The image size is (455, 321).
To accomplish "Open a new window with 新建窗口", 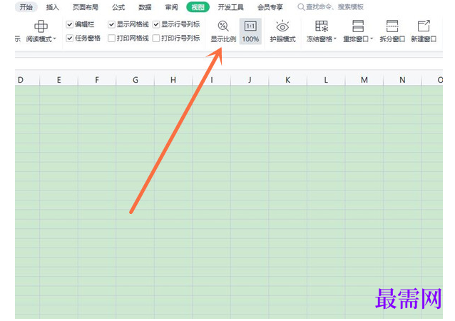I will pyautogui.click(x=424, y=31).
